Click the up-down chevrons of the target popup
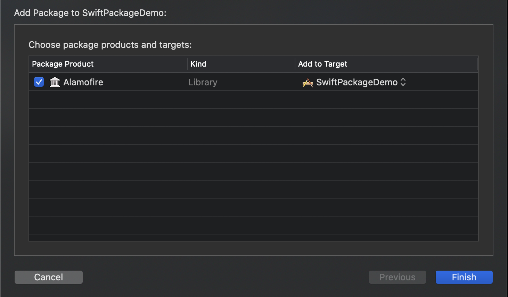 coord(403,82)
